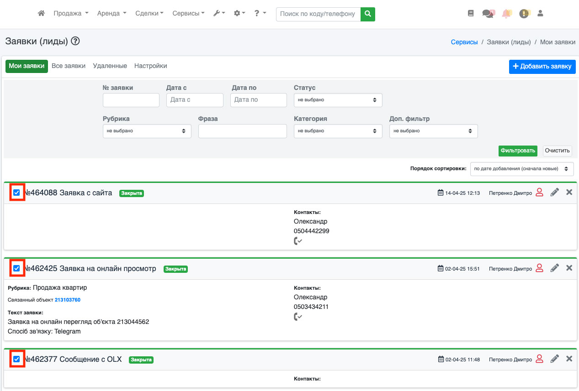
Task: Open the notifications bell icon
Action: [x=506, y=14]
